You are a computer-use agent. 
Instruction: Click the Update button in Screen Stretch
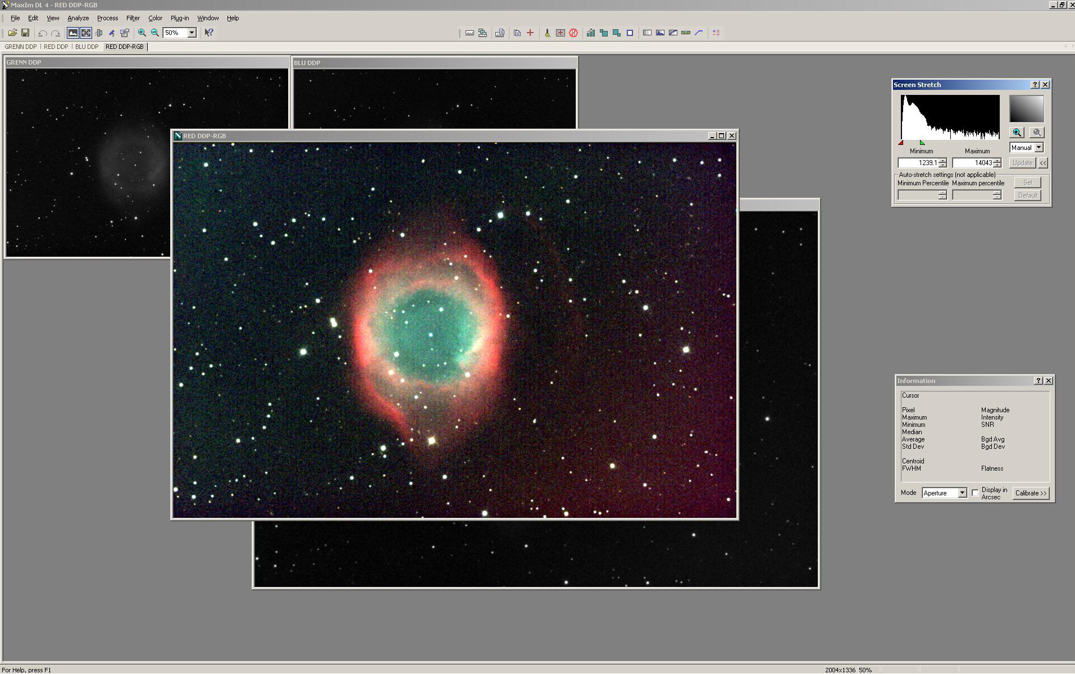pos(1022,163)
